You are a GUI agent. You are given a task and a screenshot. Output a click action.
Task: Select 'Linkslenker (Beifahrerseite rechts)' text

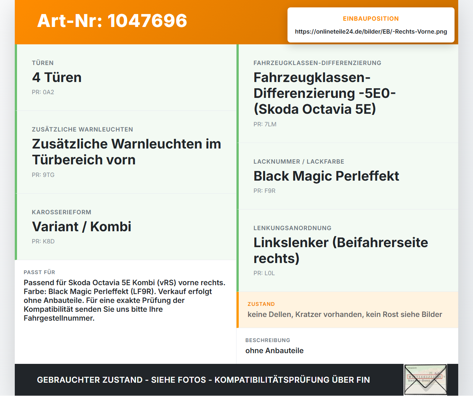point(341,250)
